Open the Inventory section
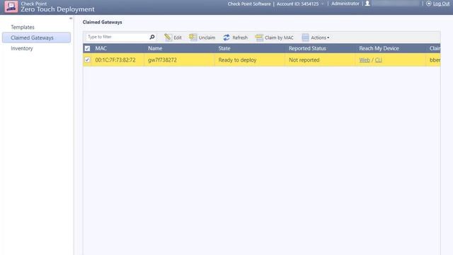 tap(22, 48)
